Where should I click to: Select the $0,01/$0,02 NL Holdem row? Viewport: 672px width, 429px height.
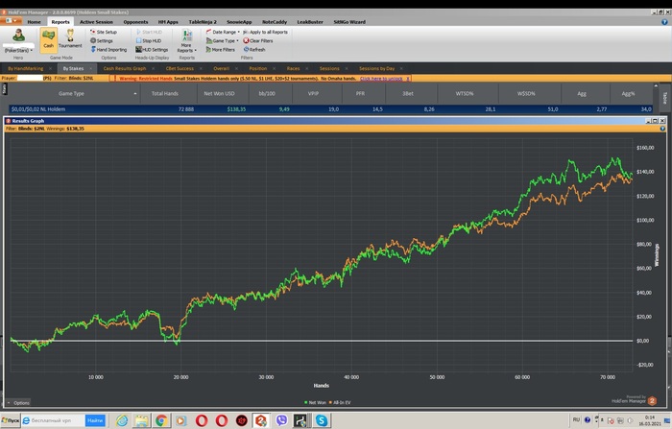coord(330,109)
